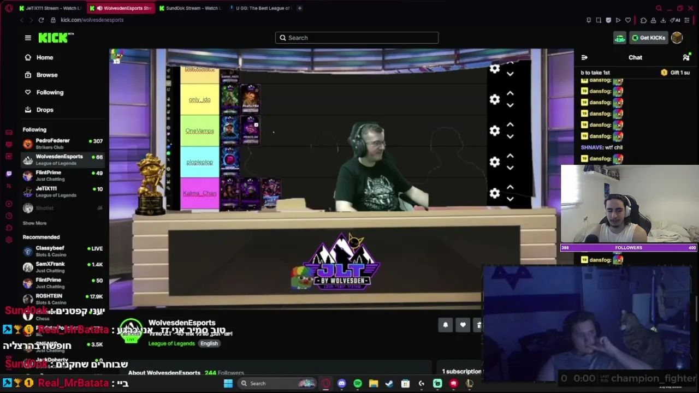Open FlintPrime in the Recommended list

tap(63, 283)
